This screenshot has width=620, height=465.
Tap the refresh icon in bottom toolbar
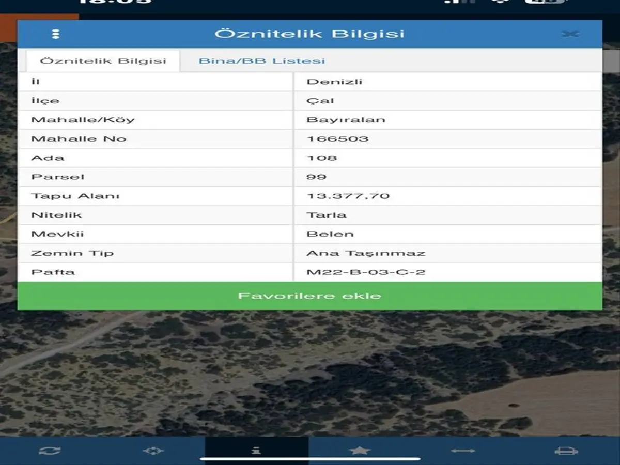tap(50, 451)
